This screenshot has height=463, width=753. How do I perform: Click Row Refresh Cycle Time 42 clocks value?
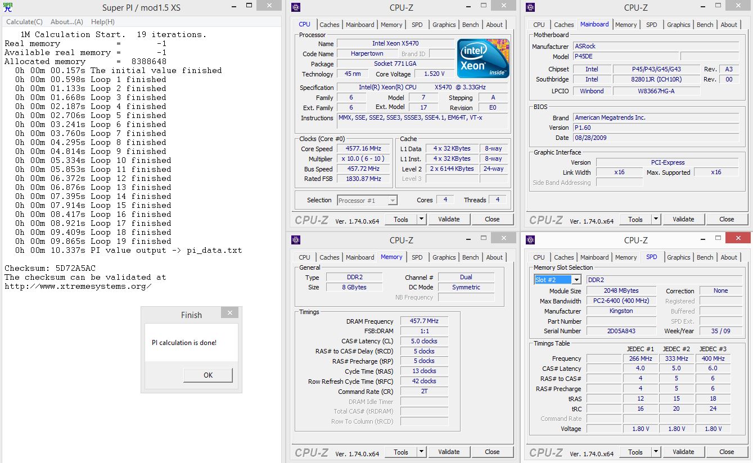(x=424, y=381)
